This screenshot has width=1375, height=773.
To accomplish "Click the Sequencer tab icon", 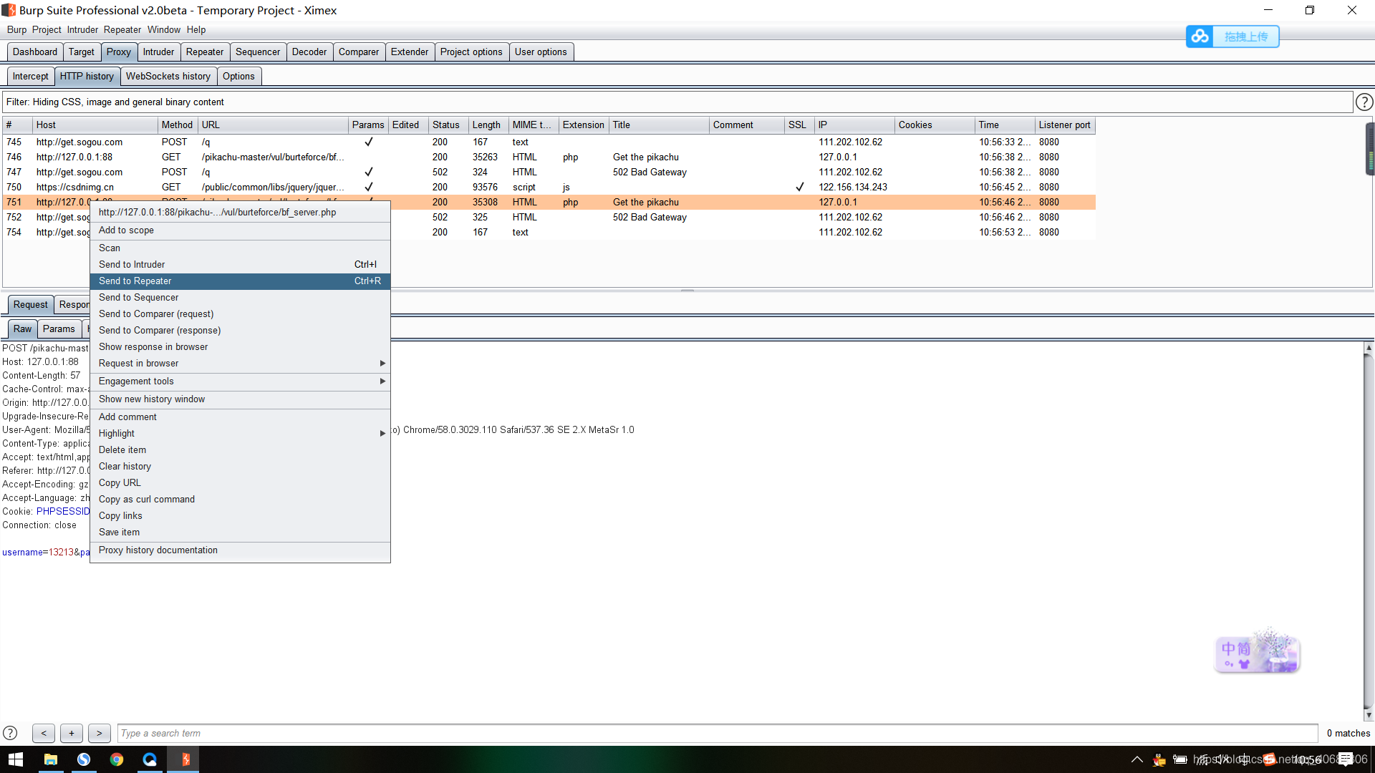I will (x=258, y=52).
